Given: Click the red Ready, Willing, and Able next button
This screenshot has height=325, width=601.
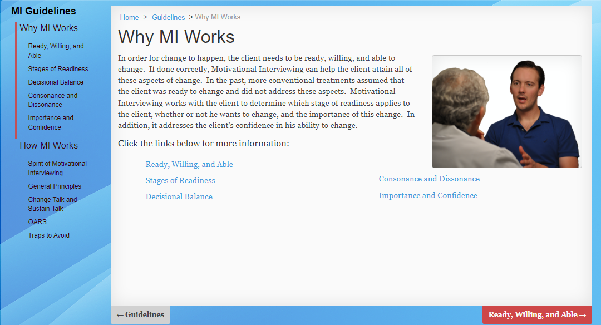Looking at the screenshot, I should [x=537, y=315].
